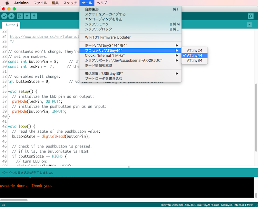
Task: Click 'void setup() {' on line 35
Action: 23,91
